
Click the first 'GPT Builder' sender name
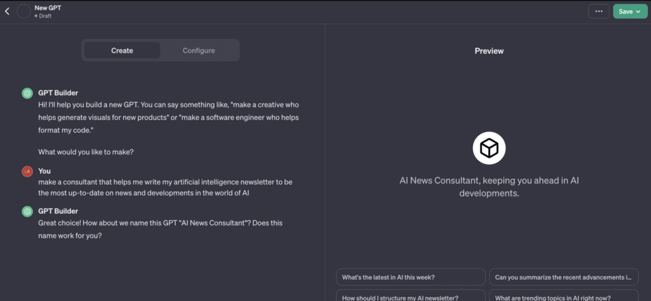click(x=58, y=93)
